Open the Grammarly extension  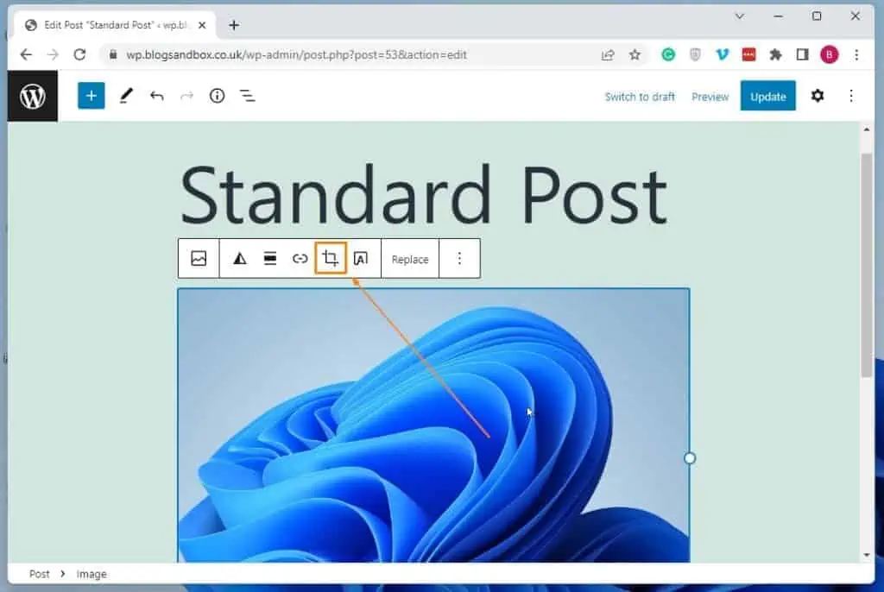tap(668, 54)
